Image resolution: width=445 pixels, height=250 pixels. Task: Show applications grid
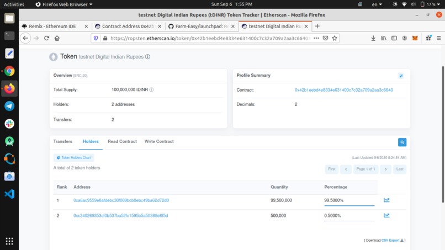point(9,241)
